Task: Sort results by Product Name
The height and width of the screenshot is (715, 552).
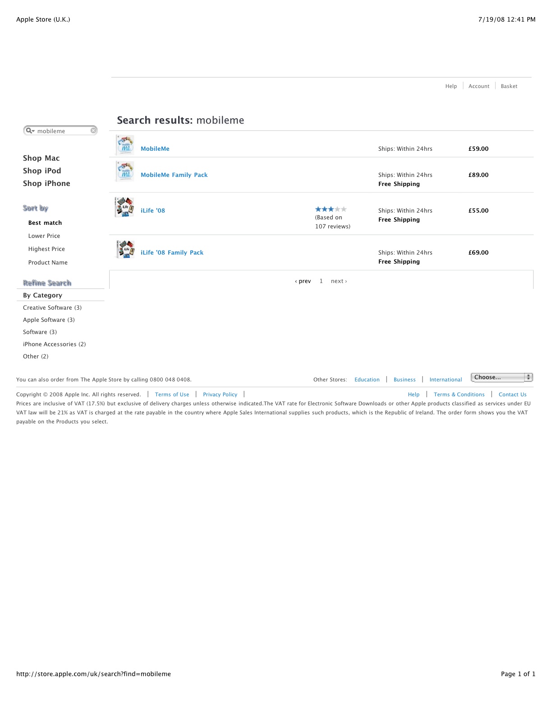Action: [48, 263]
